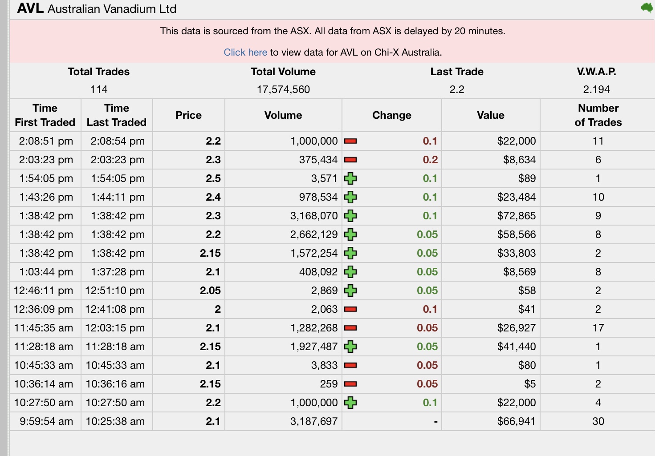Click the 9:59:54 am first traded cell
655x456 pixels.
coord(45,421)
